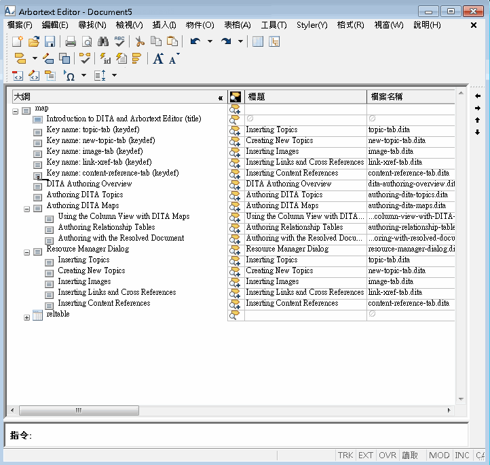Image resolution: width=490 pixels, height=465 pixels.
Task: Toggle INC status indicator
Action: tap(462, 456)
